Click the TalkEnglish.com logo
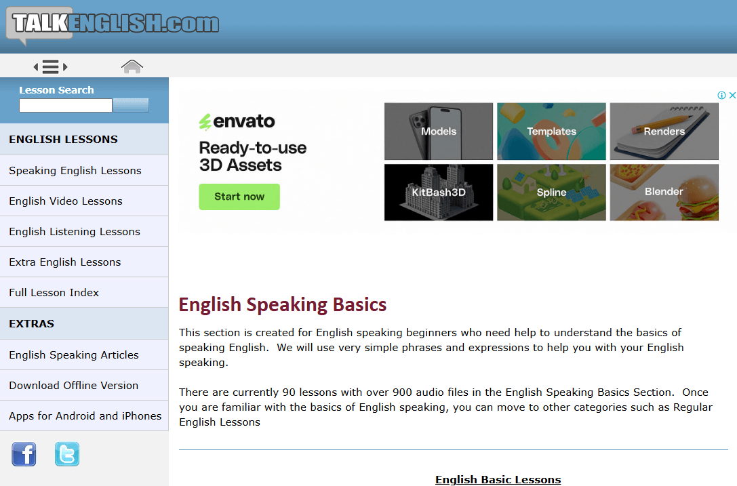 (x=113, y=25)
